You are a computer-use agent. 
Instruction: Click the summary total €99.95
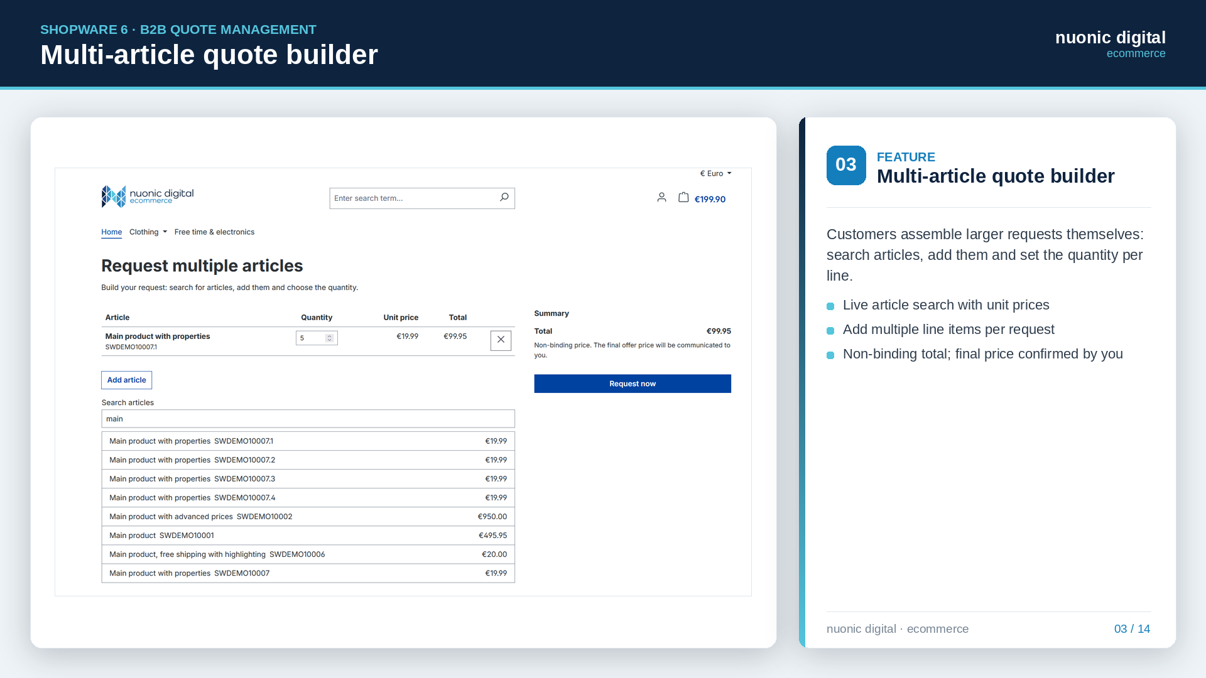tap(719, 331)
